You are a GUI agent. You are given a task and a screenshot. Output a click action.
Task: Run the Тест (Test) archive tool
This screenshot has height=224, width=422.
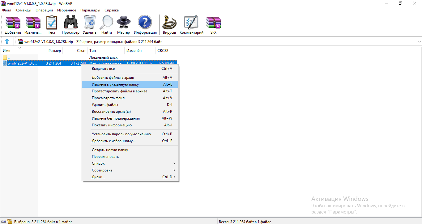tap(52, 25)
